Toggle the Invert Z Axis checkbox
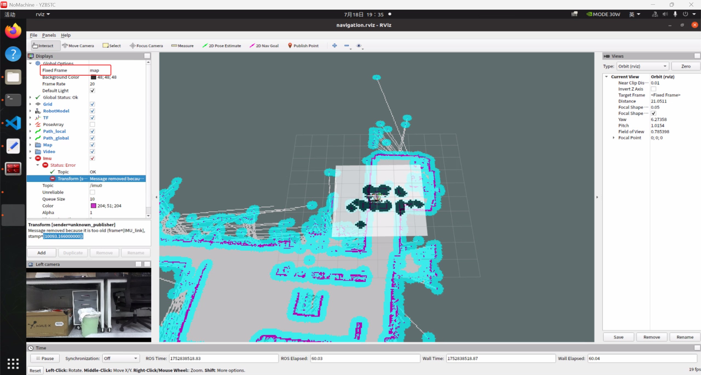Viewport: 701px width, 375px height. [x=653, y=89]
